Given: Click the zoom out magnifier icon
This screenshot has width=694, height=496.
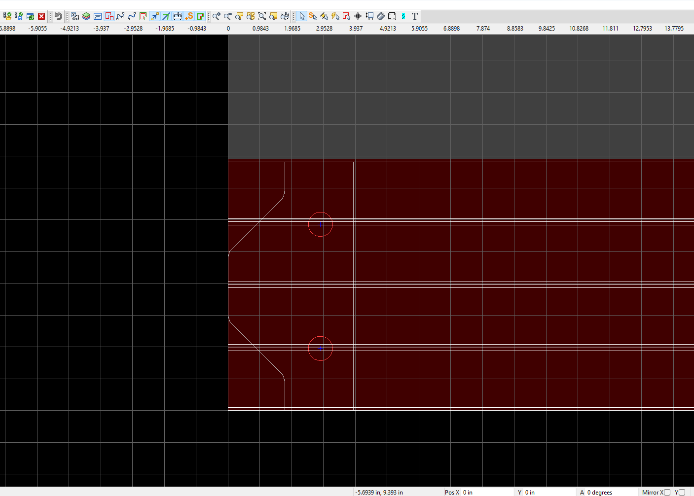Looking at the screenshot, I should (x=228, y=16).
